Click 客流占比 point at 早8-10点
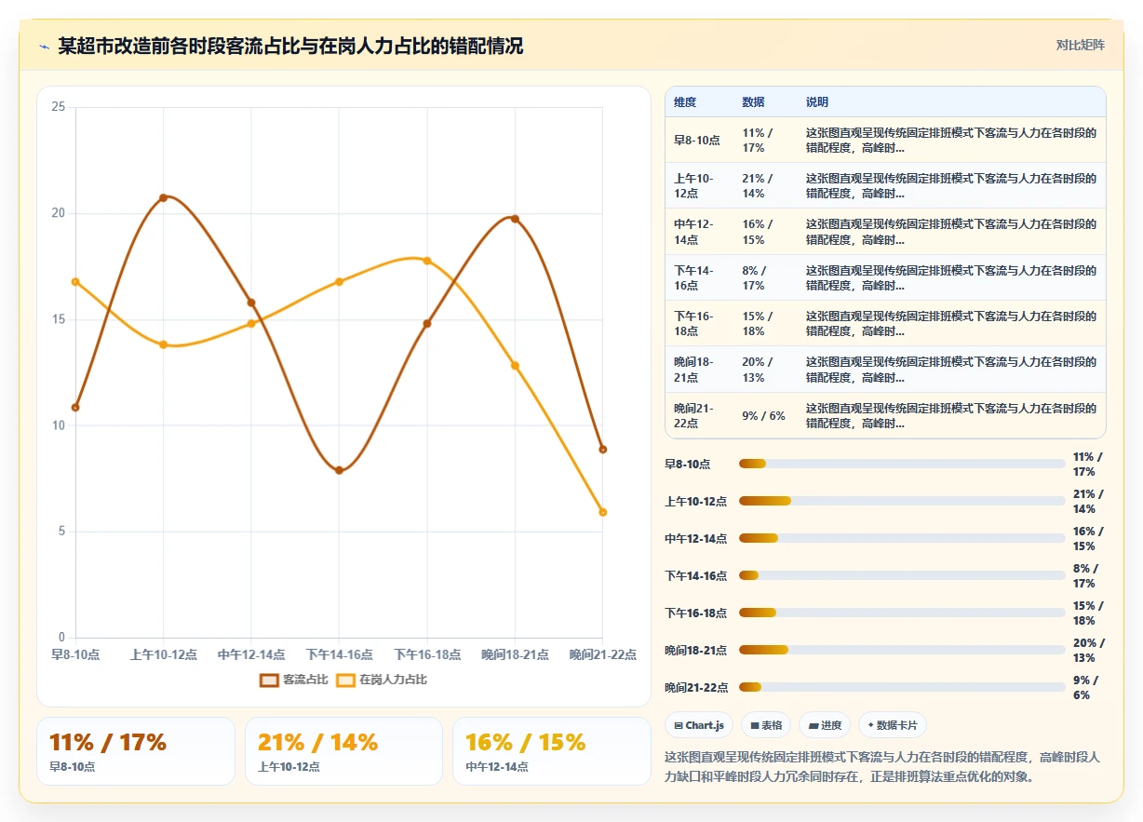 [x=75, y=408]
